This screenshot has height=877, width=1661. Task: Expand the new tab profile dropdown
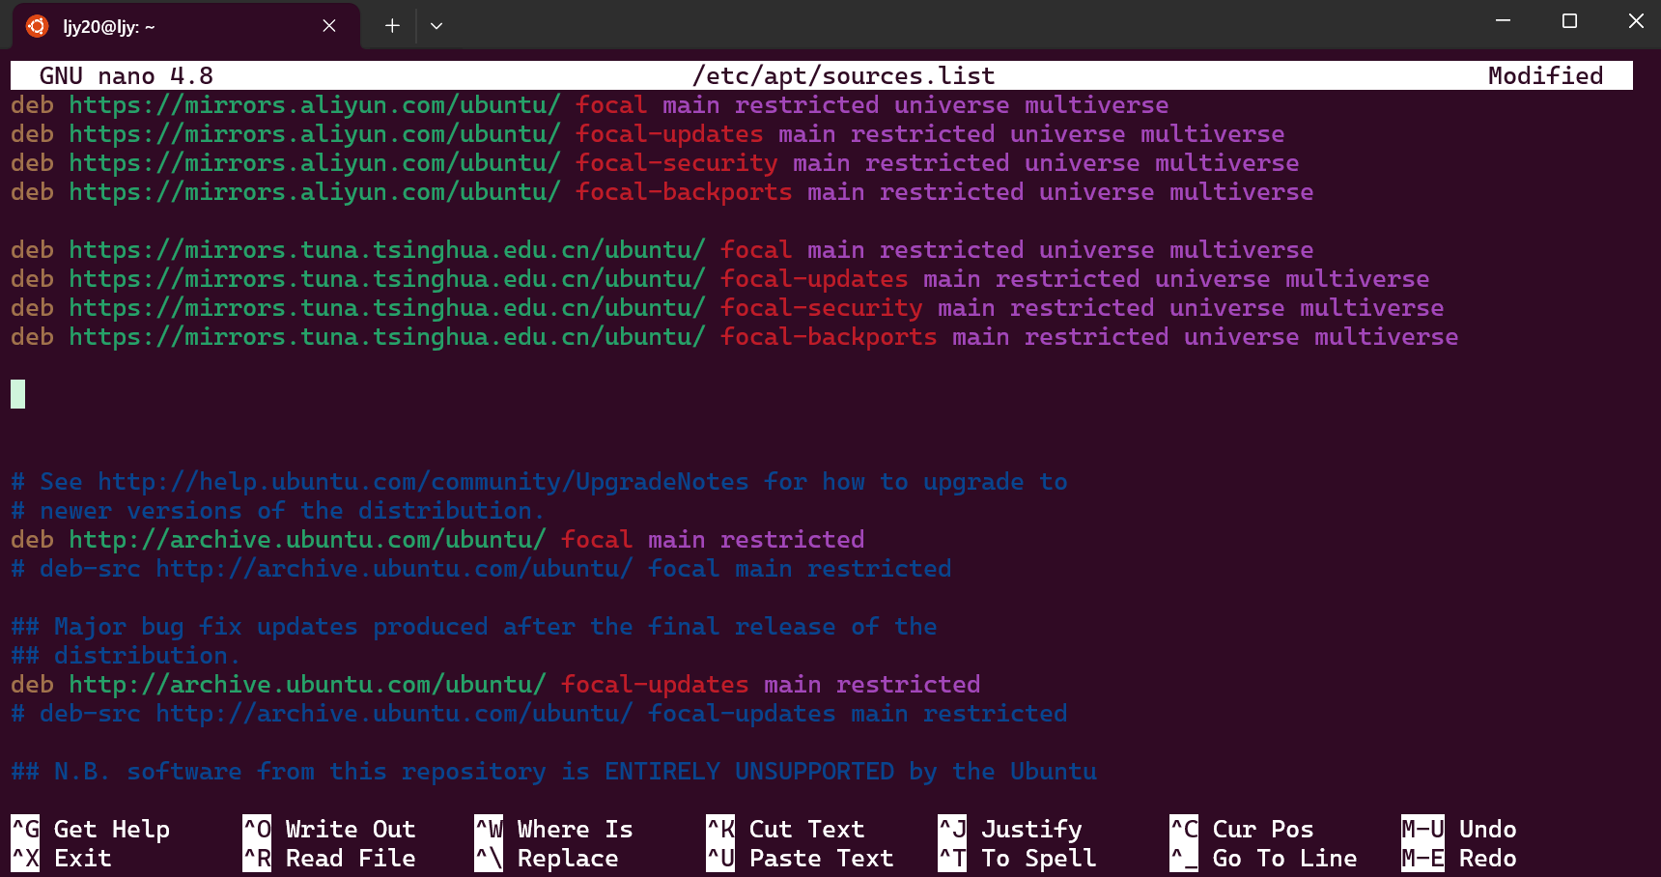point(436,26)
